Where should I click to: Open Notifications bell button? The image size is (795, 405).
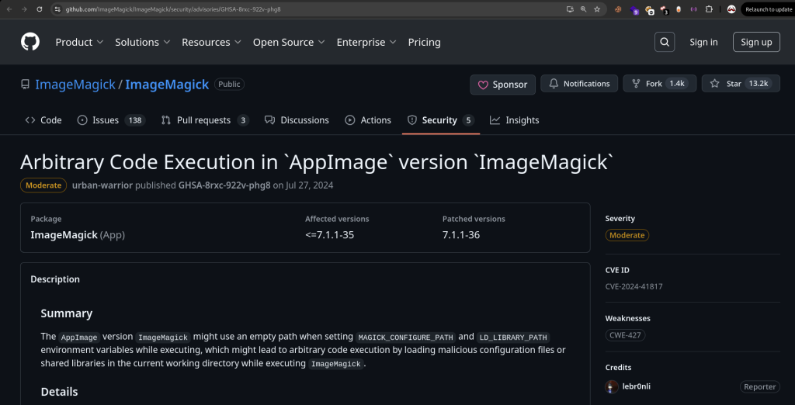[579, 84]
